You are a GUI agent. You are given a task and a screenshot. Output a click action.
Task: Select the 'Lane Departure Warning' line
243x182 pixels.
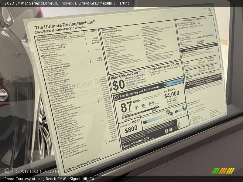point(61,98)
